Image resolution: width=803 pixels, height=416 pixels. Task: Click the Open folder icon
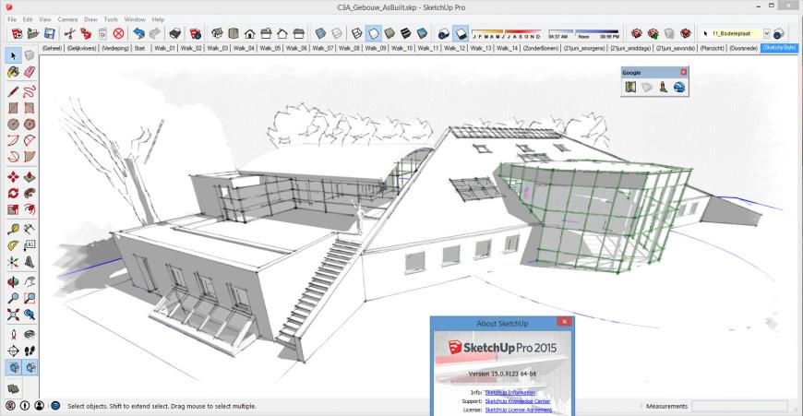click(x=33, y=34)
